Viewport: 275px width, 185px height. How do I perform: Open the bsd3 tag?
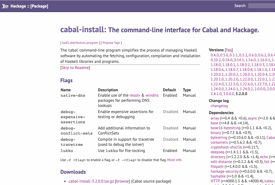tap(65, 43)
